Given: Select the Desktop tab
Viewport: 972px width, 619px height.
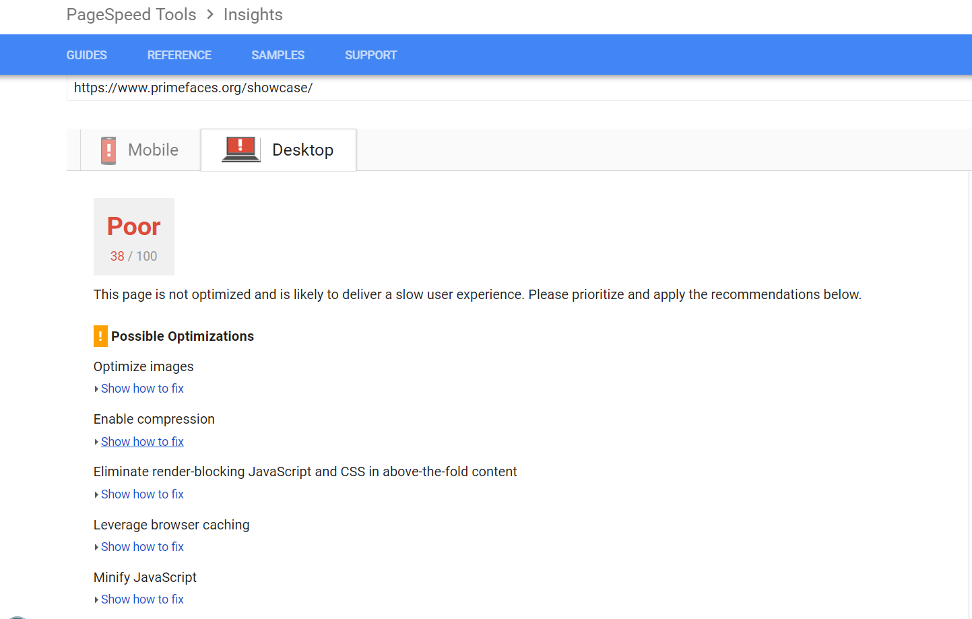Looking at the screenshot, I should [278, 150].
